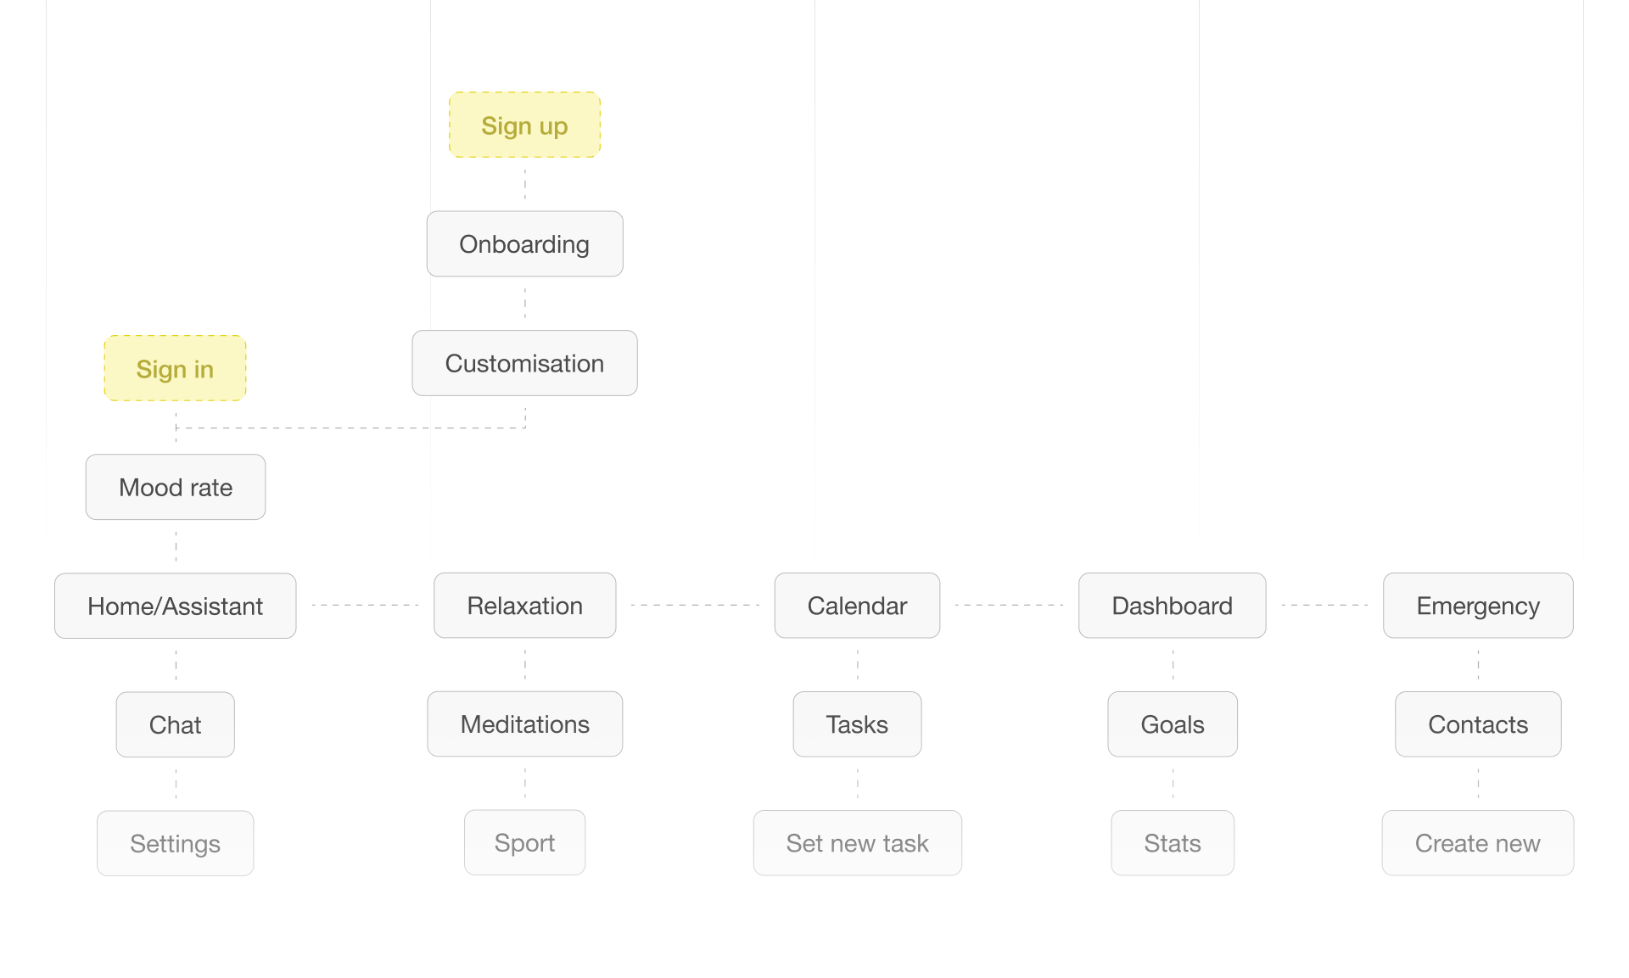Click the Create new node
1629x978 pixels.
[x=1478, y=843]
